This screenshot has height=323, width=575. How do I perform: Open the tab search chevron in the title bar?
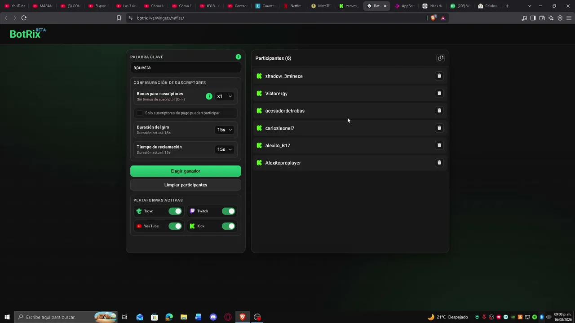(530, 6)
